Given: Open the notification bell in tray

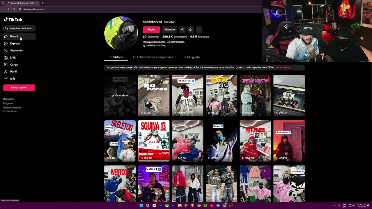Looking at the screenshot, I should pyautogui.click(x=368, y=206).
